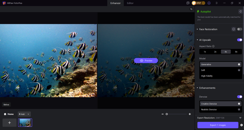Image resolution: width=244 pixels, height=130 pixels.
Task: Enable the Face Restoration toggle
Action: [239, 29]
